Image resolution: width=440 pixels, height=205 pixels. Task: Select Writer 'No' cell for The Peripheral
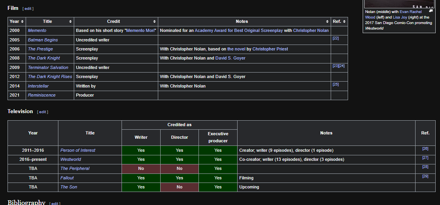click(x=141, y=169)
